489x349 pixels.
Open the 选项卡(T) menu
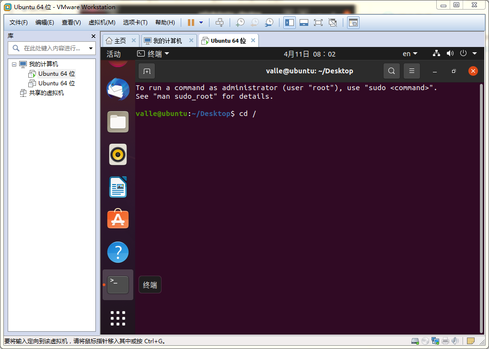pos(135,23)
